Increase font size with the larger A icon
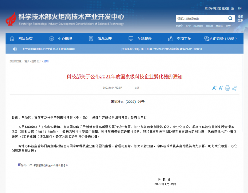Viewport: 248px width, 193px height. pos(220,88)
